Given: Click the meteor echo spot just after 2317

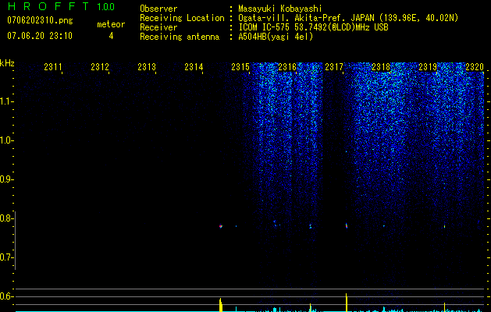Looking at the screenshot, I should (x=347, y=225).
